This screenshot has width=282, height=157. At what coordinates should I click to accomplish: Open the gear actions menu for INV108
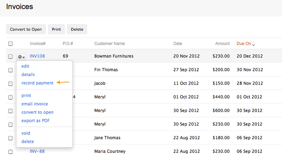21,57
